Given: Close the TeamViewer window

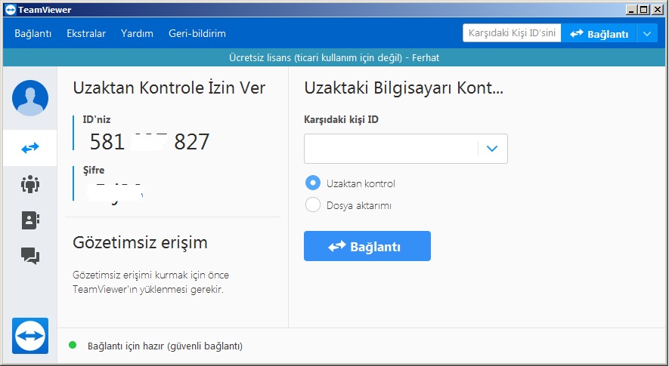Looking at the screenshot, I should (658, 9).
